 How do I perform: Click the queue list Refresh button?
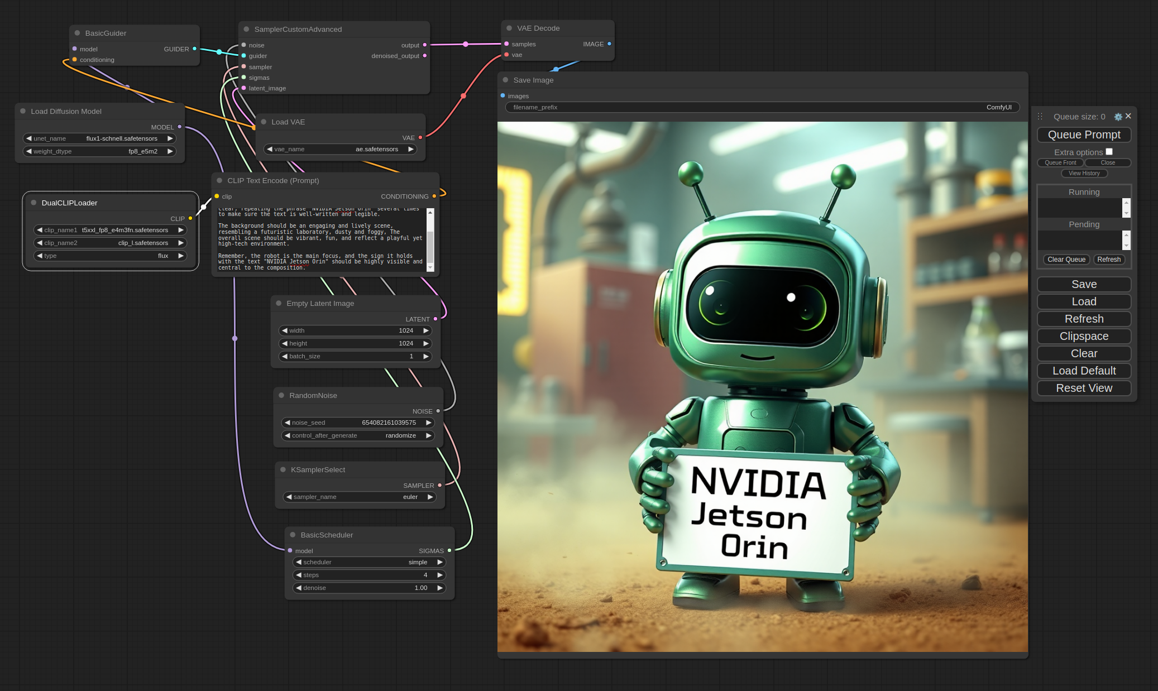click(x=1109, y=260)
